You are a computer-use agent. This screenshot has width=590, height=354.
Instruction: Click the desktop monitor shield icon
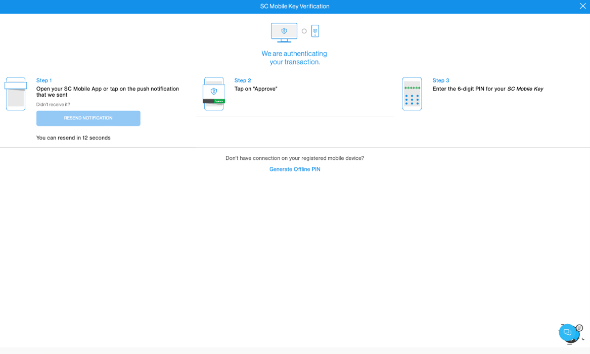(284, 32)
